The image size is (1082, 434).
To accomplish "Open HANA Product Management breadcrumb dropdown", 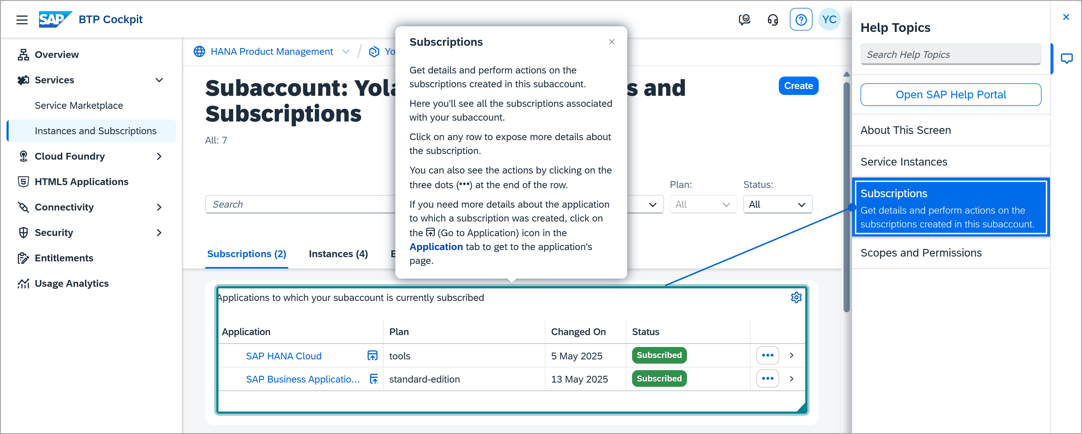I will pos(346,51).
